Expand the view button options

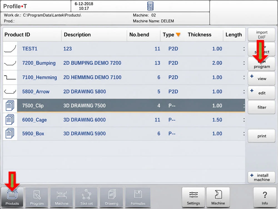(252, 76)
